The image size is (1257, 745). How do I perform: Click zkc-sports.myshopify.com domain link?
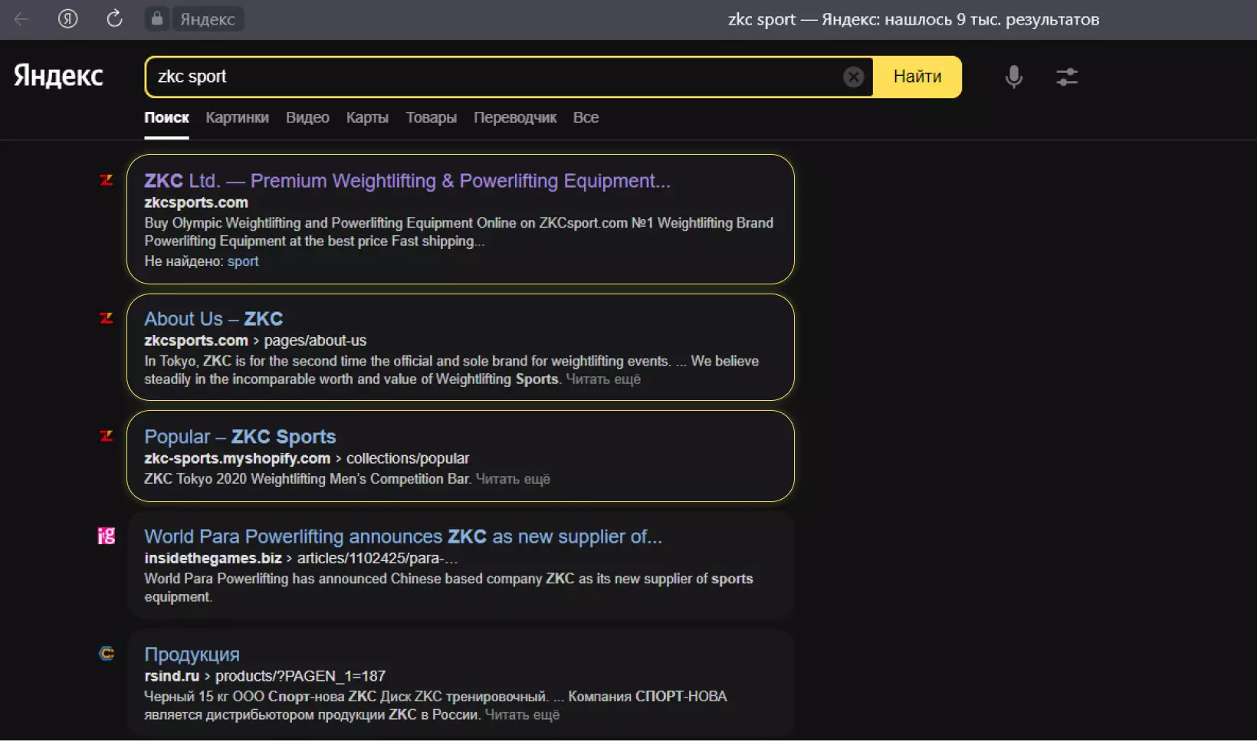tap(237, 458)
